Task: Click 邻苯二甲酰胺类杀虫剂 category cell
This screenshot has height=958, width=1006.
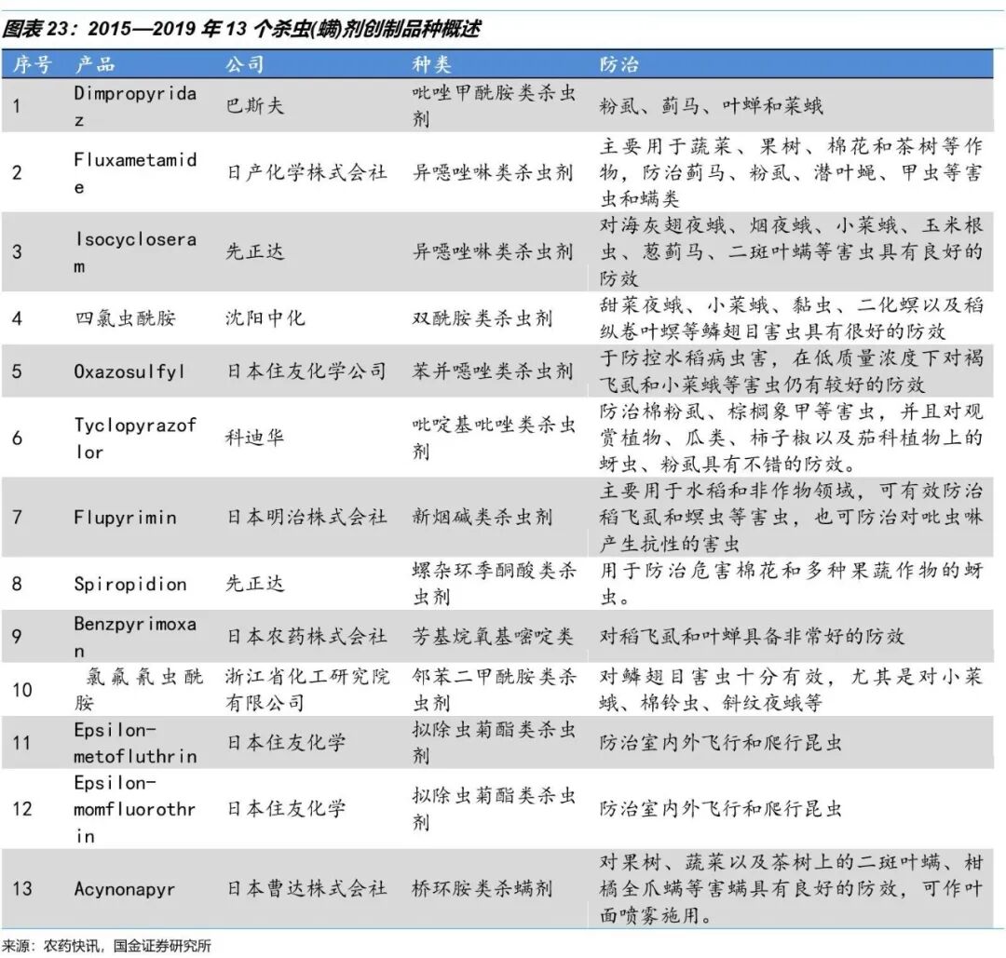Action: [494, 690]
